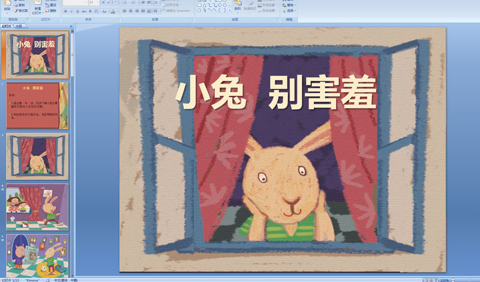Open the Font group dialog launcher
The image size is (480, 282).
pyautogui.click(x=118, y=19)
